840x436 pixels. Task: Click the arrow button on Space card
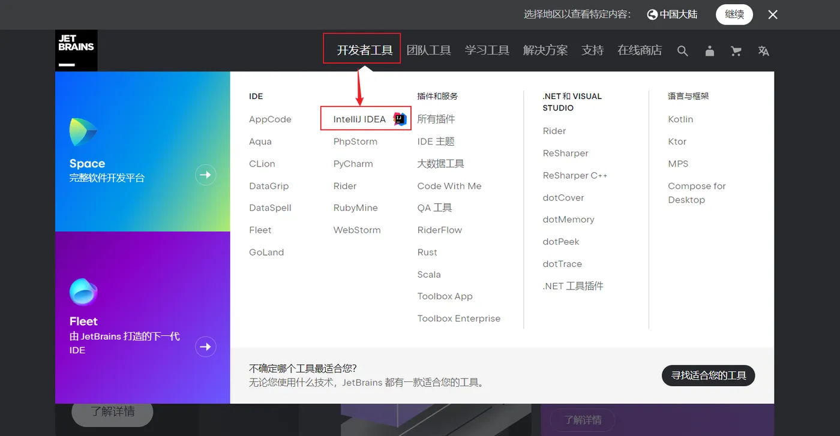pyautogui.click(x=206, y=175)
